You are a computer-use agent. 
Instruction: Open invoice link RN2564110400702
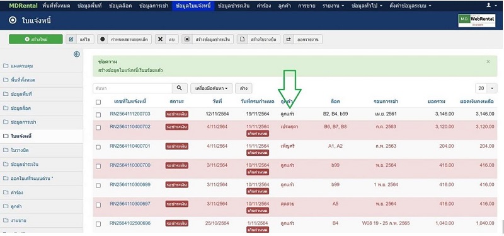[130, 127]
